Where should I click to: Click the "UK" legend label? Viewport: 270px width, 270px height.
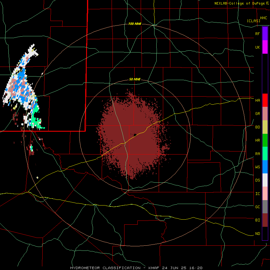(x=257, y=47)
